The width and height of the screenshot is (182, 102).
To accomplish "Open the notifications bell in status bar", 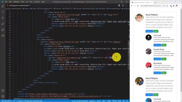I will tap(127, 101).
